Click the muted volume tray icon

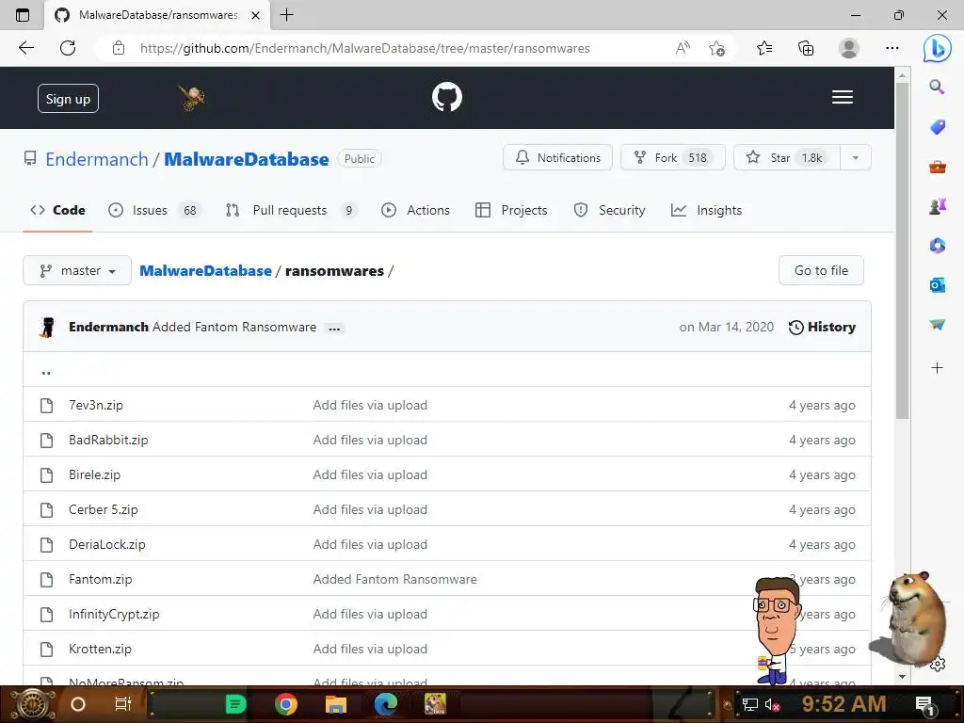tap(772, 704)
